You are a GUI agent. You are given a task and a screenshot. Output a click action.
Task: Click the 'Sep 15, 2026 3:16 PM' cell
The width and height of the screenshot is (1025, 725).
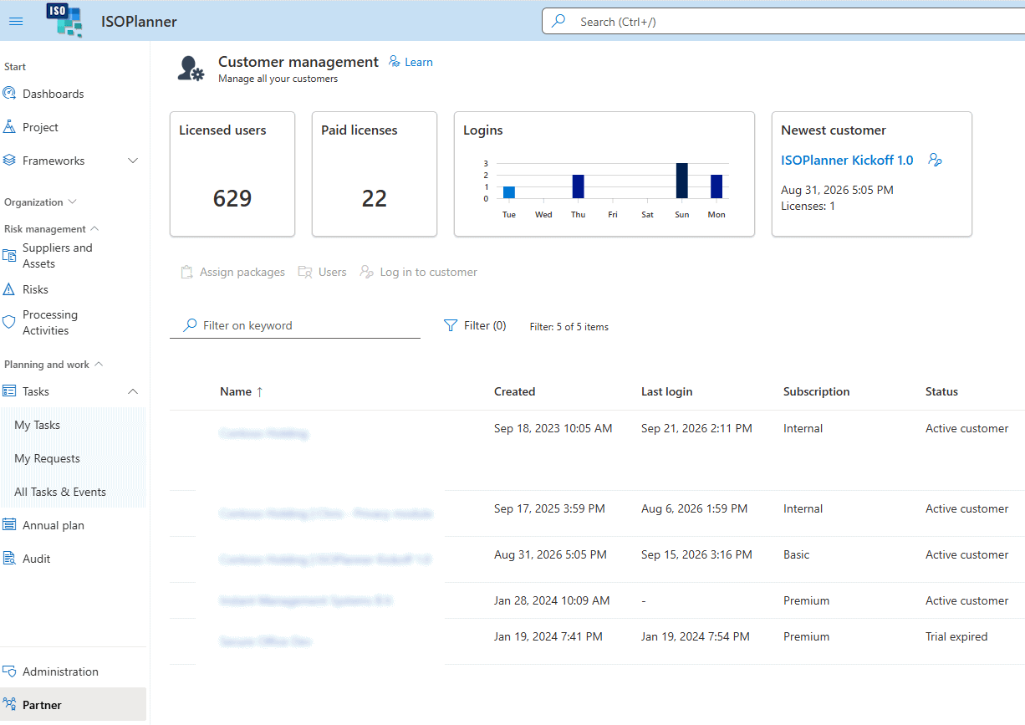coord(696,554)
